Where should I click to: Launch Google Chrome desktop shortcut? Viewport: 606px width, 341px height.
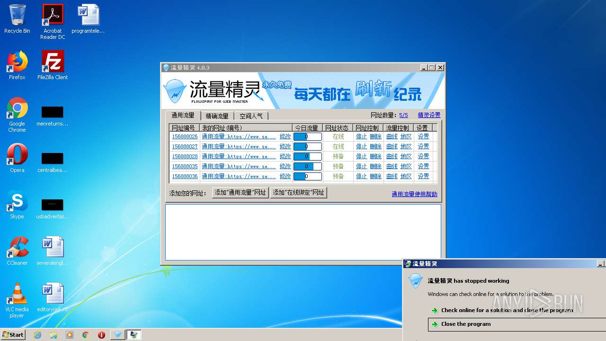17,115
